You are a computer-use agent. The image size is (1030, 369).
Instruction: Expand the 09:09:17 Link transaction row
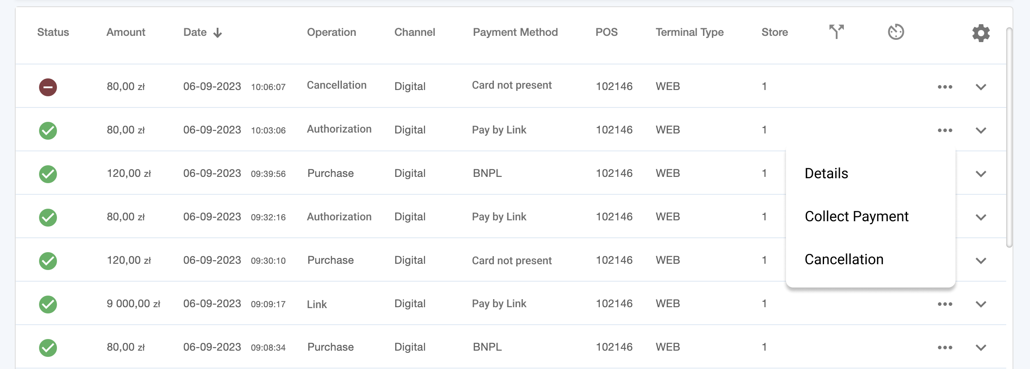[x=981, y=304]
